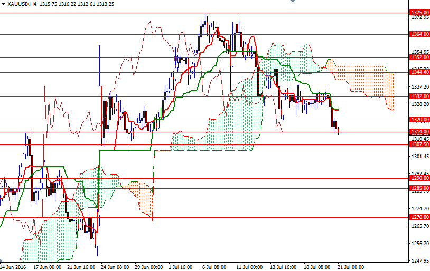Click the 11 Jul 00:00 time label
The width and height of the screenshot is (430, 271).
248,267
